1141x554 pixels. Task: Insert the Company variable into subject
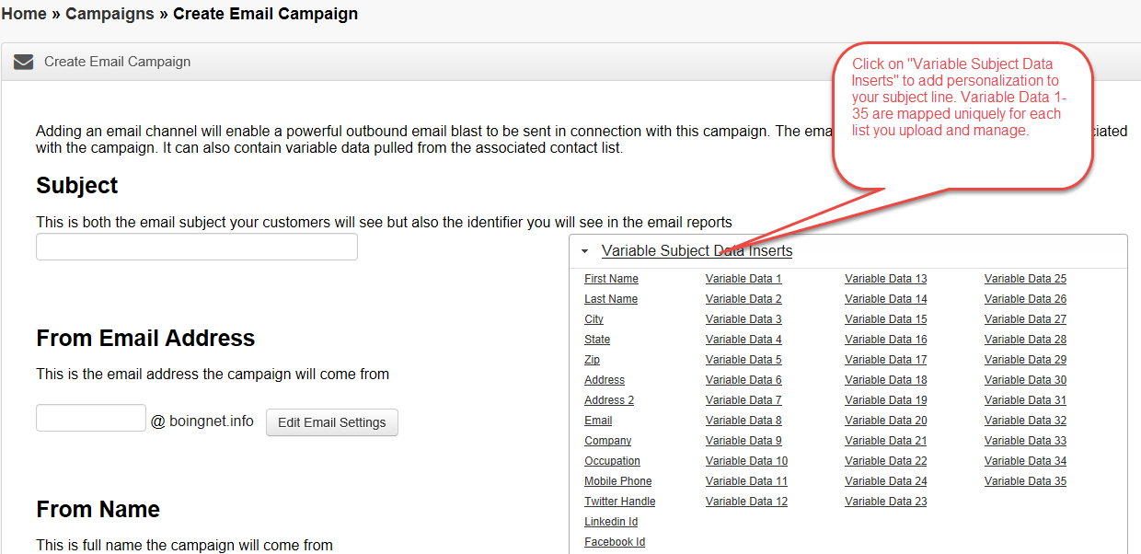pos(607,441)
